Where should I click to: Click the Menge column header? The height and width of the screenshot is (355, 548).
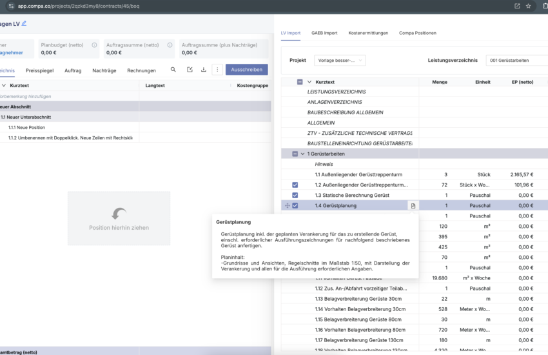pyautogui.click(x=440, y=82)
